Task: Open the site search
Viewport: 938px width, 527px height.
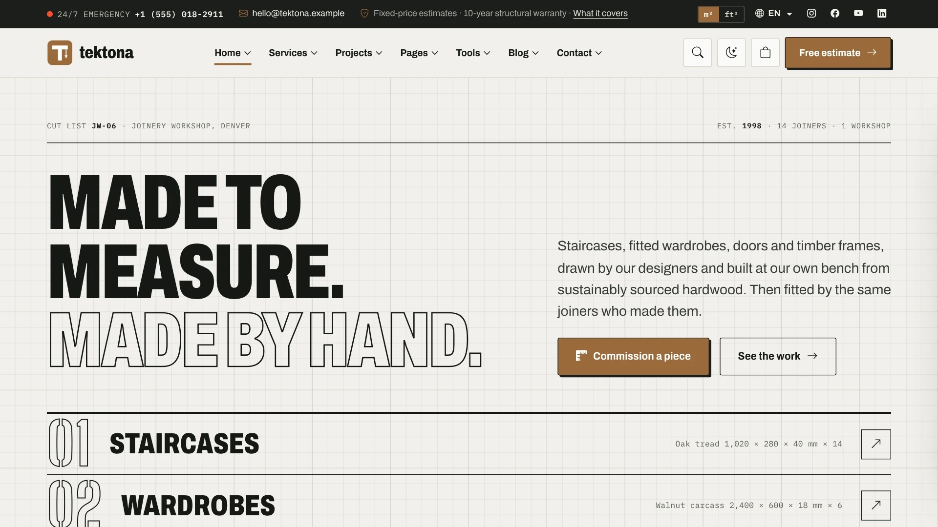Action: 698,53
